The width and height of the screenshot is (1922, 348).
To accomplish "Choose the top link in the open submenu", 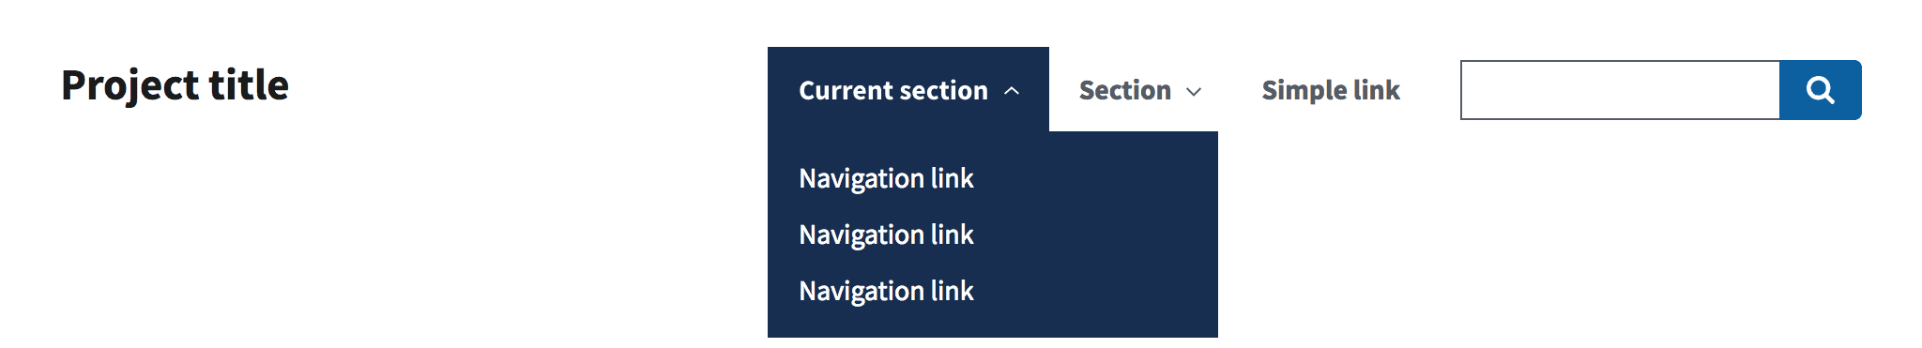I will 886,178.
